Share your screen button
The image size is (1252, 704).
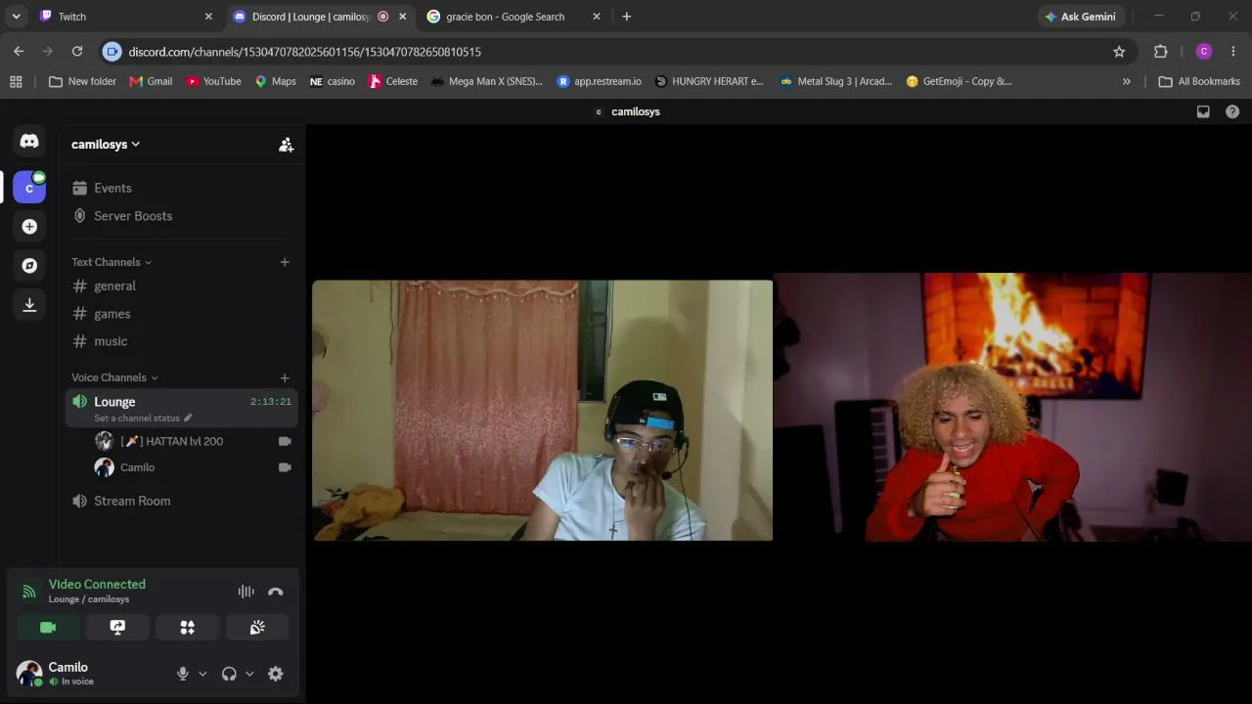tap(117, 628)
